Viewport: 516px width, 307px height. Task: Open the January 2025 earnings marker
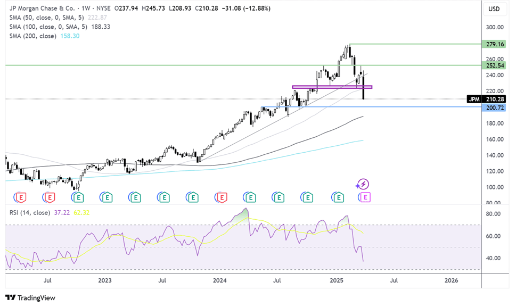tap(338, 197)
